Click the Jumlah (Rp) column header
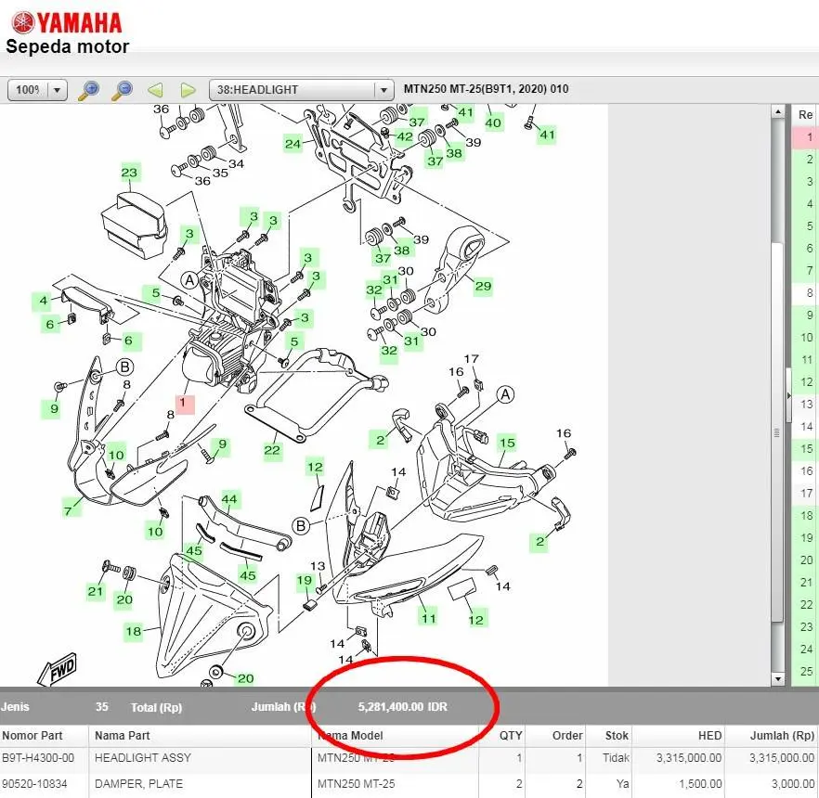Image resolution: width=819 pixels, height=798 pixels. [x=782, y=736]
